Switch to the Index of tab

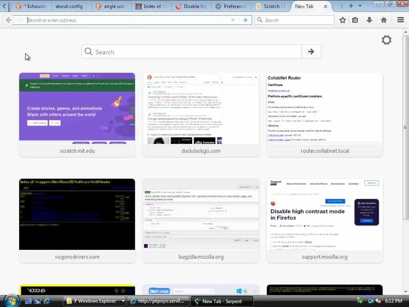tap(151, 6)
